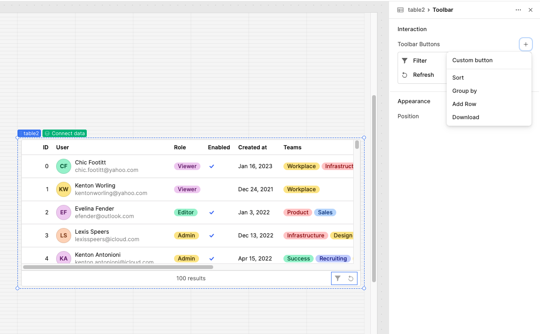The height and width of the screenshot is (334, 540).
Task: Select Group by in the dropdown menu
Action: [465, 91]
